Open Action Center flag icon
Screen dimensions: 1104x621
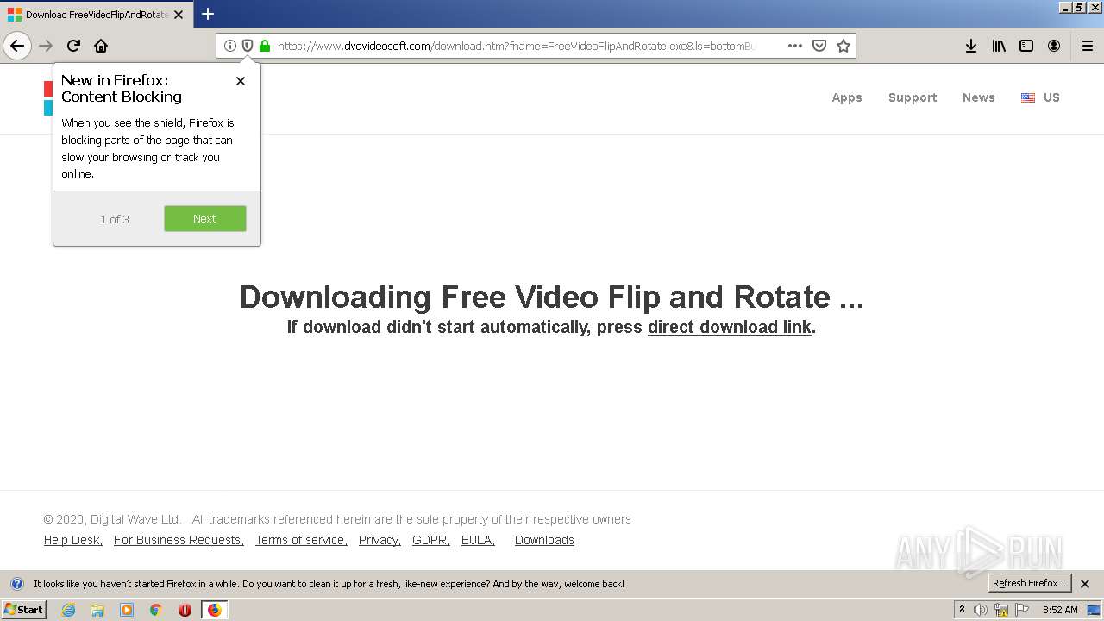[x=1022, y=610]
